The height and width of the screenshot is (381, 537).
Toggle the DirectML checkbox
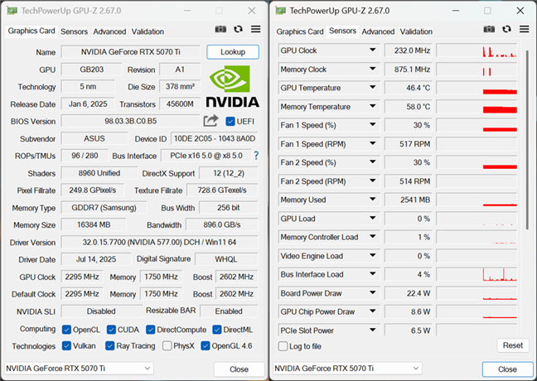[x=217, y=330]
